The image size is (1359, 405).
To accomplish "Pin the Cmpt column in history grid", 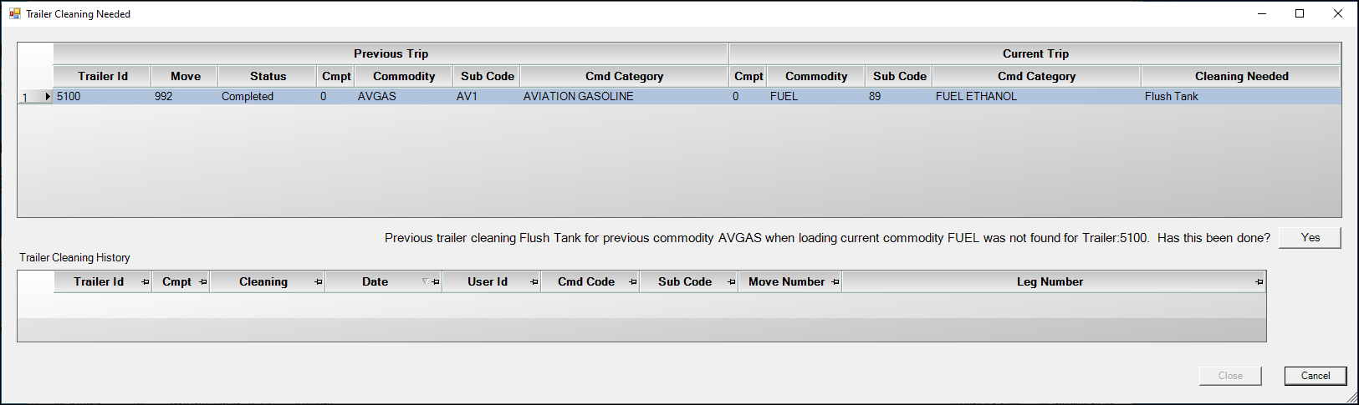I will (203, 282).
